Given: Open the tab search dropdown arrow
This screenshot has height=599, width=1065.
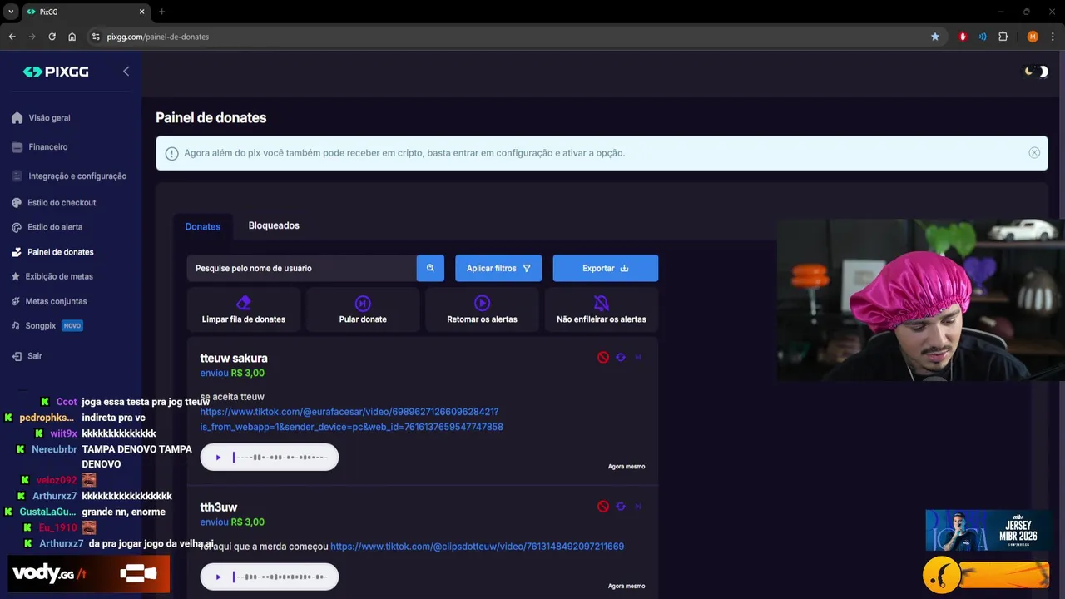Looking at the screenshot, I should (11, 12).
